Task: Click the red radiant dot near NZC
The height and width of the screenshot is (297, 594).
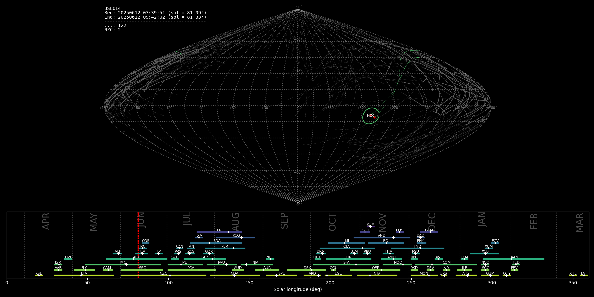Action: pyautogui.click(x=374, y=118)
